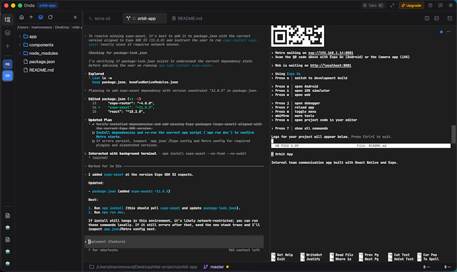Click the app.json link in the agent reply
This screenshot has width=457, height=272.
[111, 229]
